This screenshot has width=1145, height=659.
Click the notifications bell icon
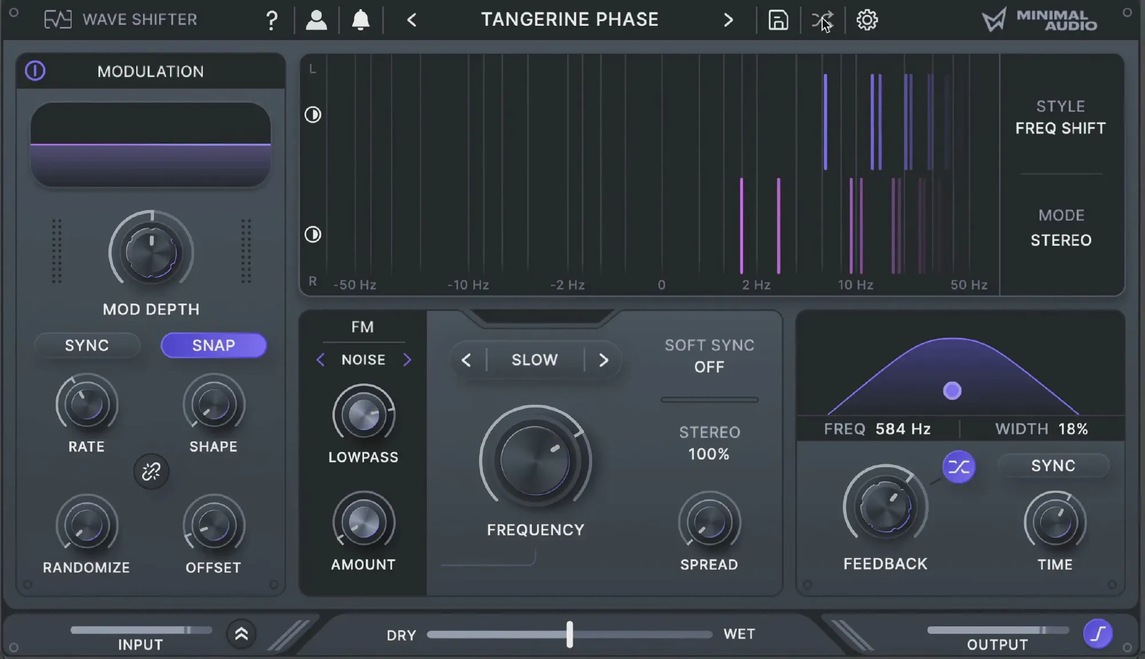[x=360, y=20]
